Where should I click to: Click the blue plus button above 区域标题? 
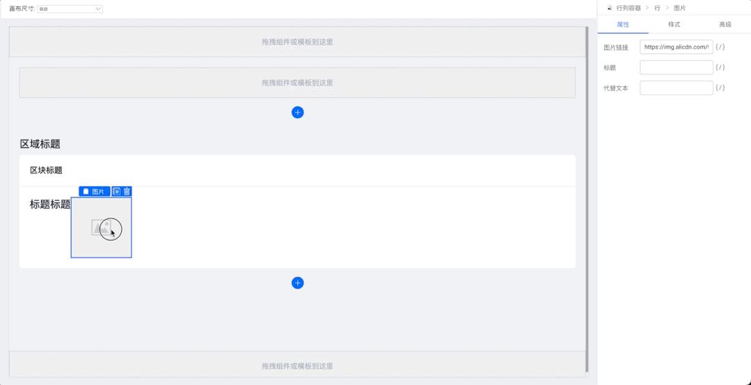pos(297,113)
